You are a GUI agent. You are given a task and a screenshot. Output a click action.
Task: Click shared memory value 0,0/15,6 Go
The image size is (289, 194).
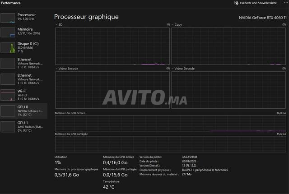pyautogui.click(x=115, y=175)
